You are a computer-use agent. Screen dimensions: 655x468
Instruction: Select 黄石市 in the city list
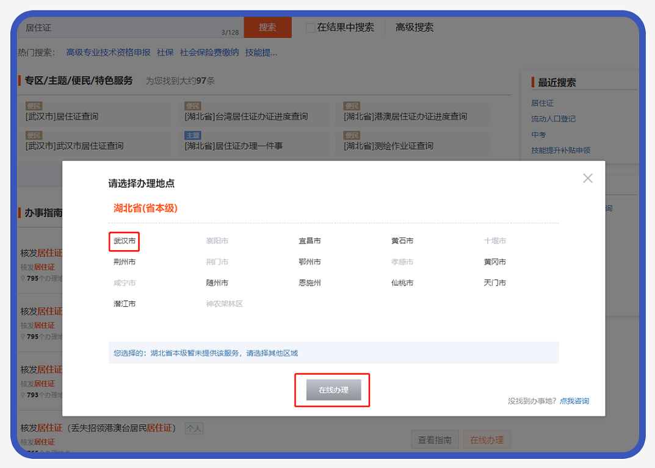(402, 241)
